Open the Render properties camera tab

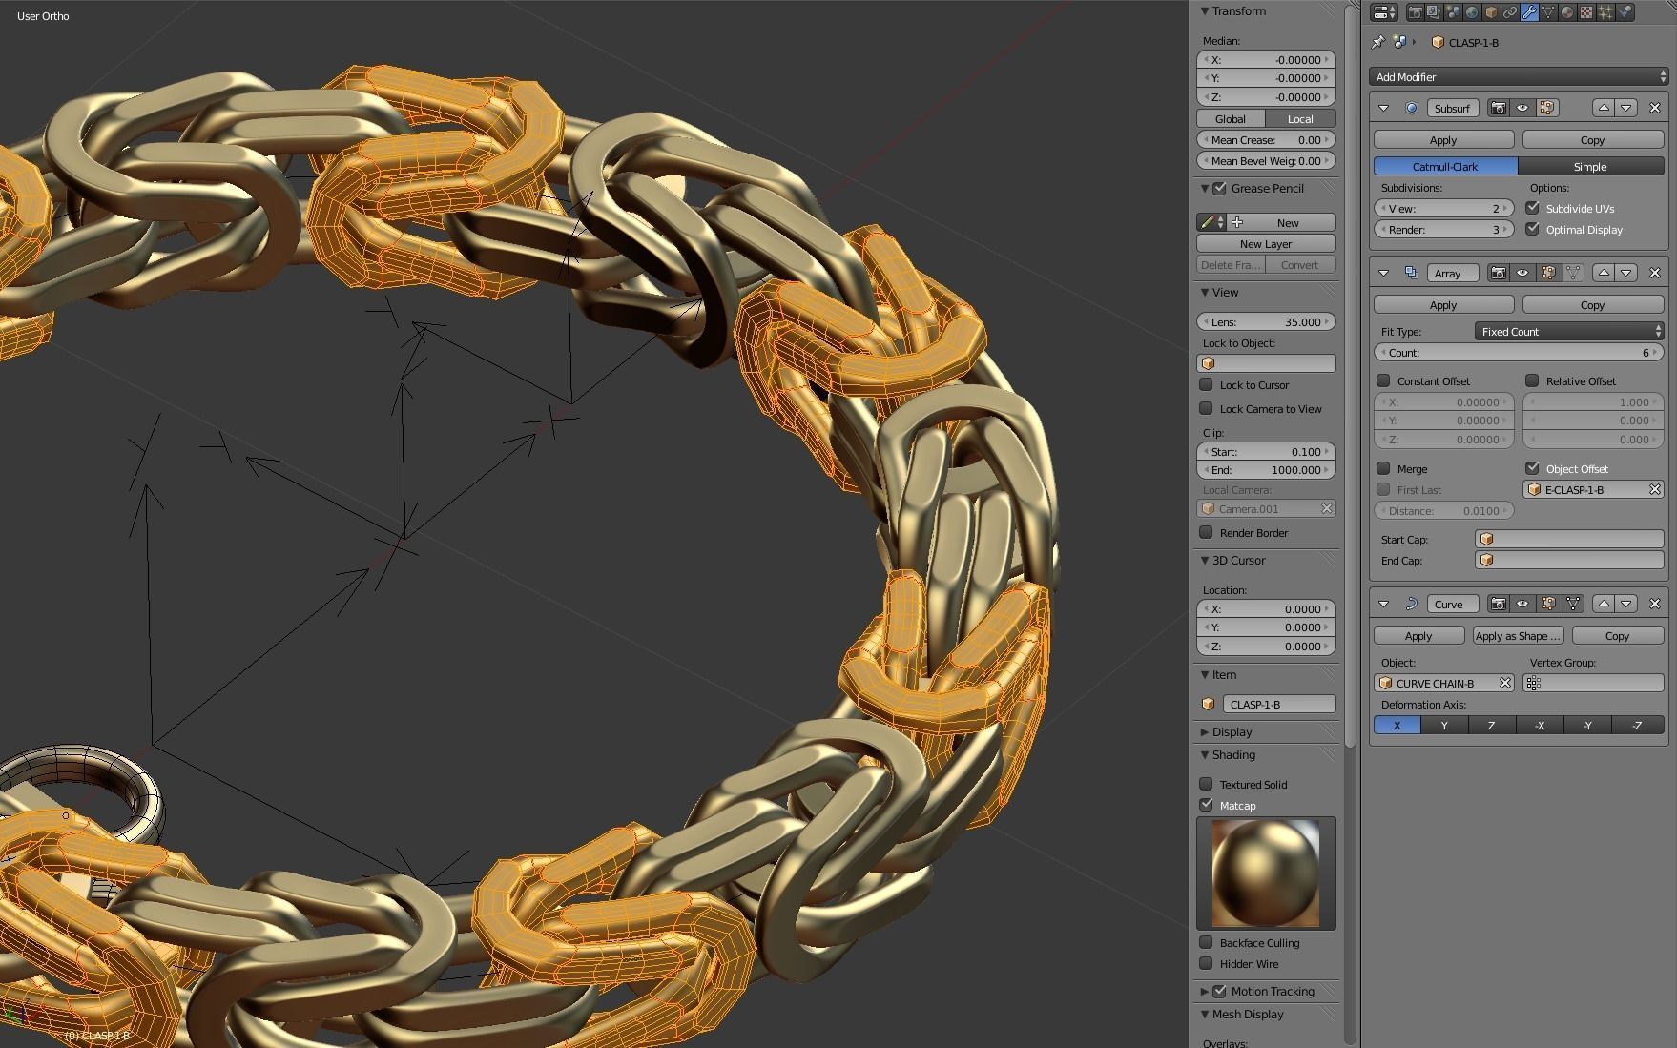point(1415,12)
